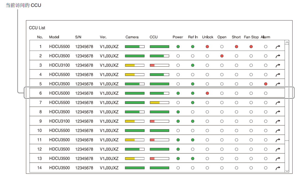Click the red Unlock indicator in row 1
299x178 pixels.
tap(207, 47)
